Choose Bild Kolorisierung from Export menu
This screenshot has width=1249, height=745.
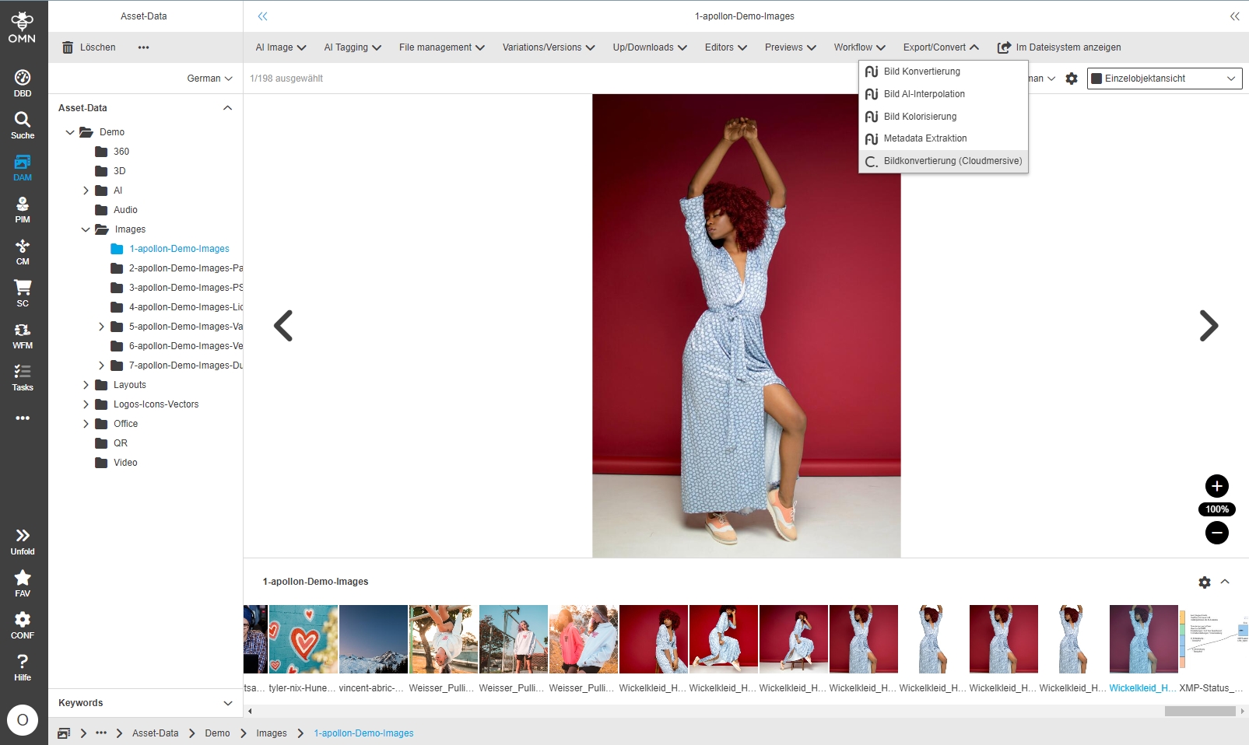coord(920,117)
